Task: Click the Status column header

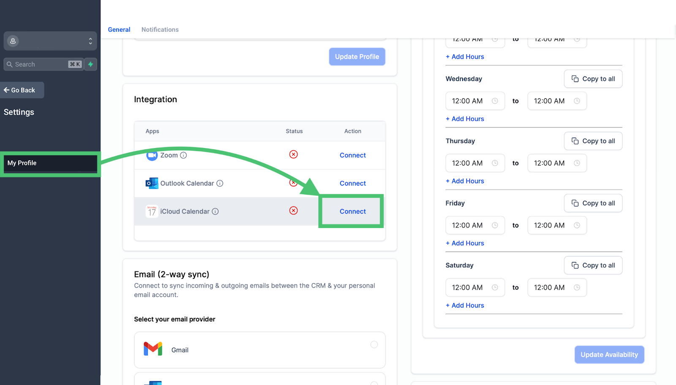Action: pos(294,131)
